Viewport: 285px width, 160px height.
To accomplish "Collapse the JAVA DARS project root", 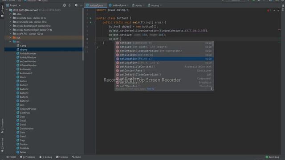I will pyautogui.click(x=7, y=10).
